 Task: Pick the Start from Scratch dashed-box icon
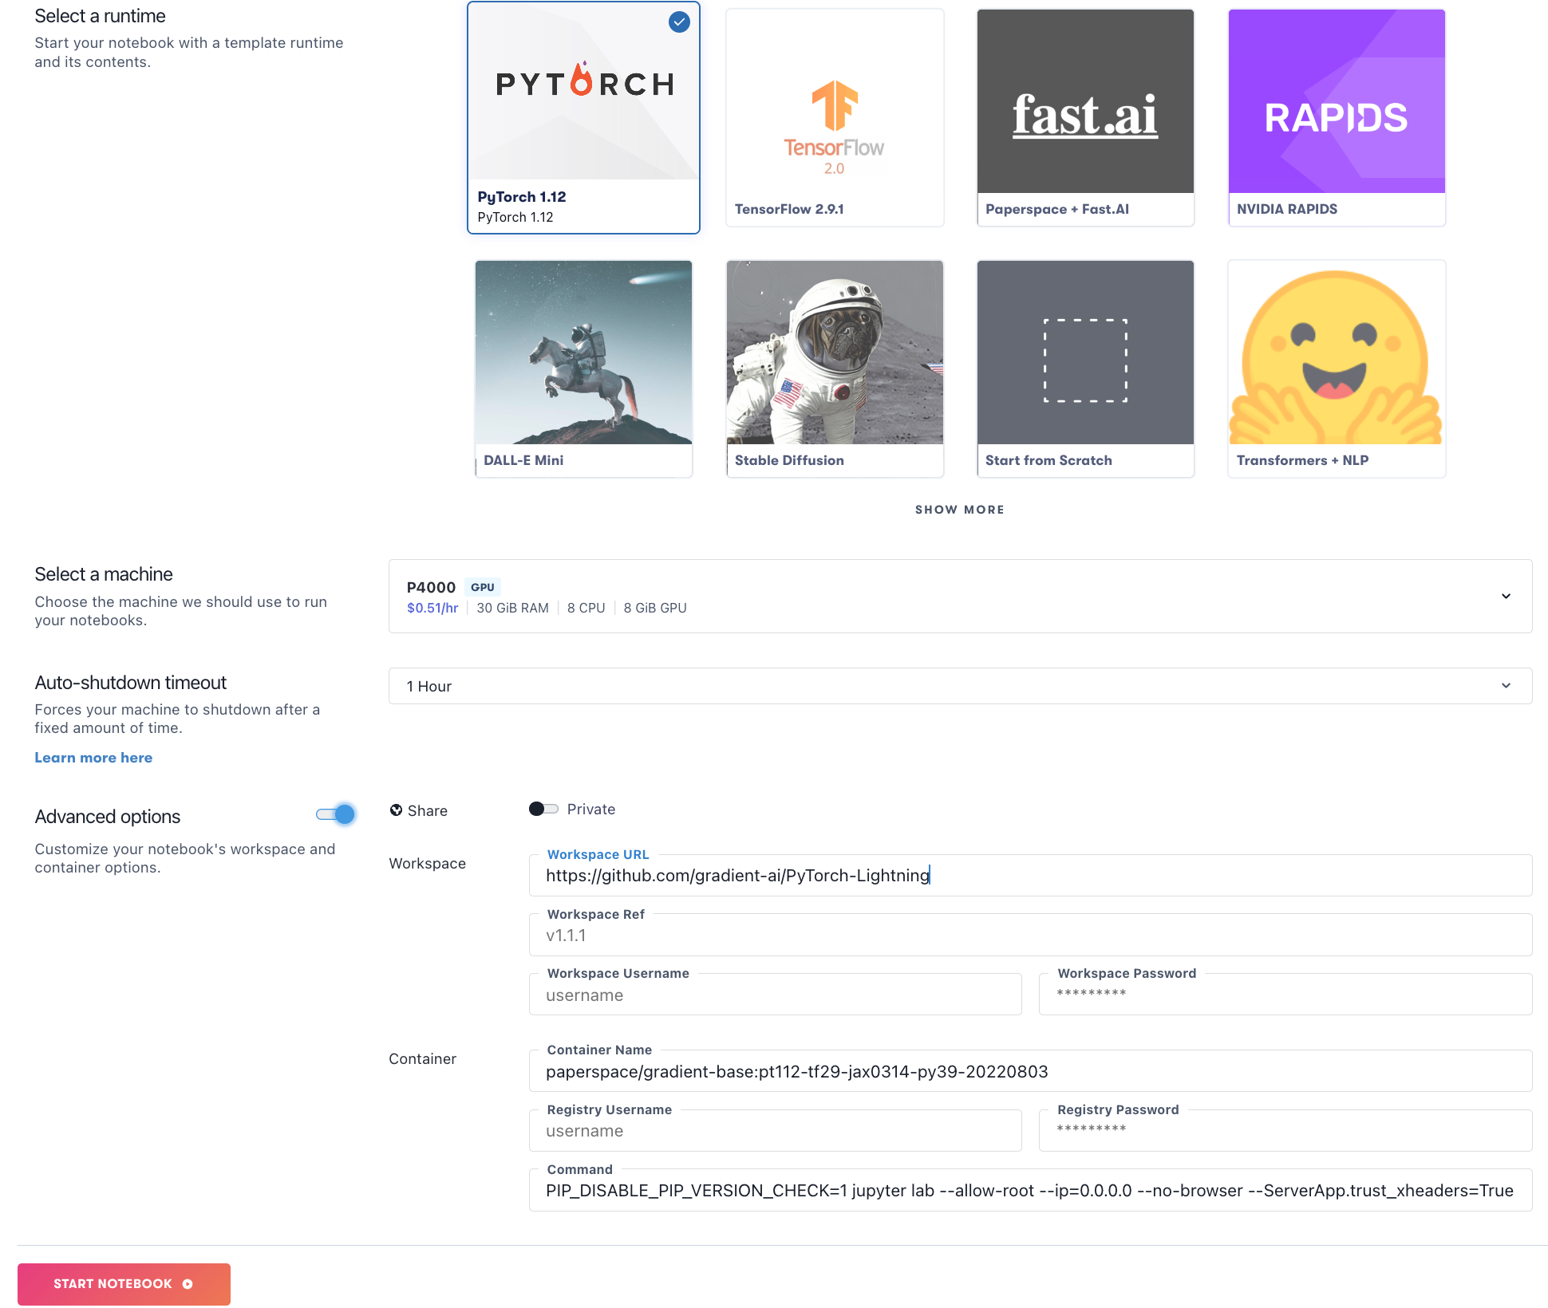point(1085,360)
